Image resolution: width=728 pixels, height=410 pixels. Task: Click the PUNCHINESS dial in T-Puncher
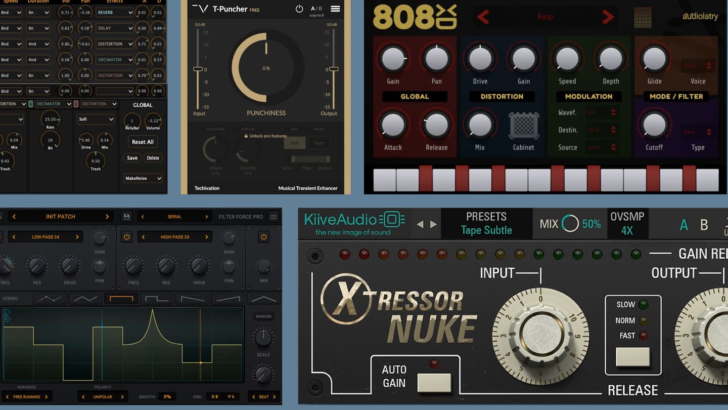tap(266, 68)
